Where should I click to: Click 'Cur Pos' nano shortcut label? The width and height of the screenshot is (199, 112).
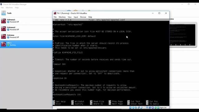pos(154,102)
